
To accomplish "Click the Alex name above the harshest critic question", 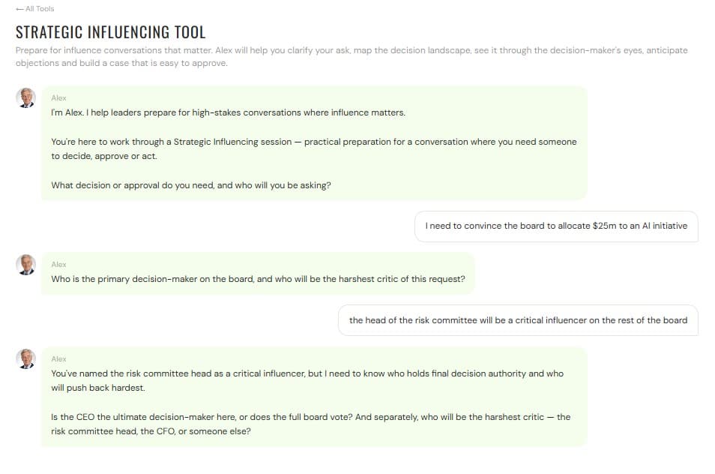I will (x=58, y=265).
